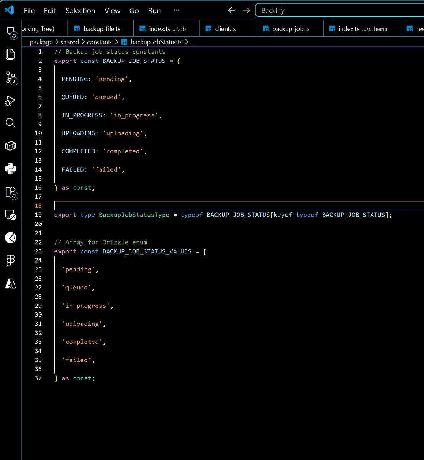The height and width of the screenshot is (460, 424).
Task: Click the IN_PROGRESS: 'in_progress' line
Action: [x=111, y=115]
